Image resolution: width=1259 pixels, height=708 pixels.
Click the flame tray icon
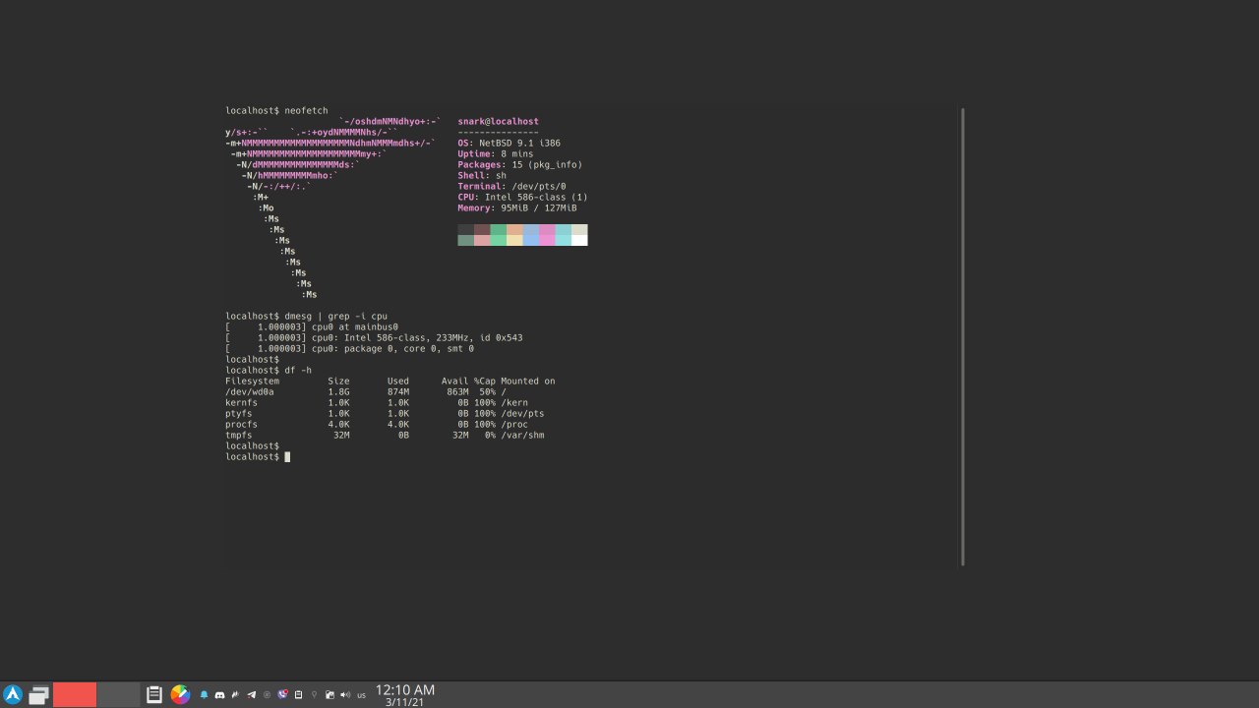tap(235, 695)
